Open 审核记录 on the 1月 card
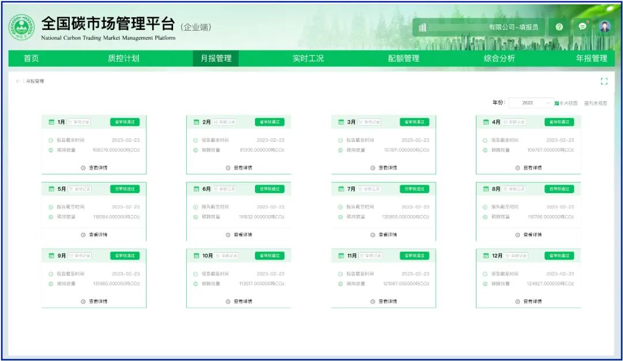 coord(78,122)
